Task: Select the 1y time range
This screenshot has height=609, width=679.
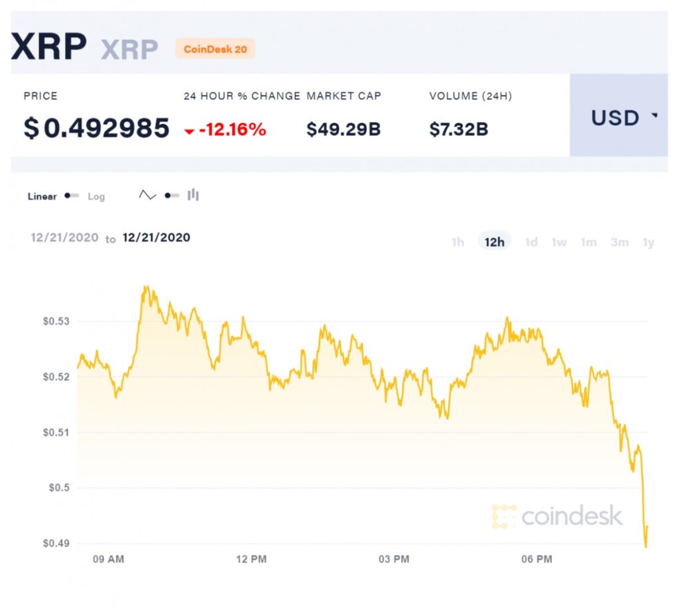Action: click(648, 242)
